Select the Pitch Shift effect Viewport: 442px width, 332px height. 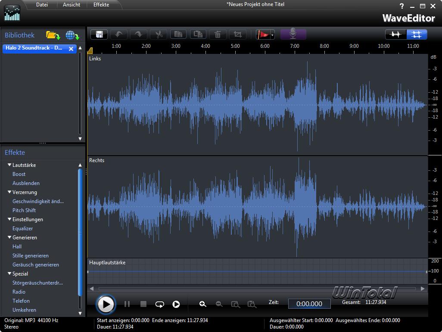tap(24, 210)
